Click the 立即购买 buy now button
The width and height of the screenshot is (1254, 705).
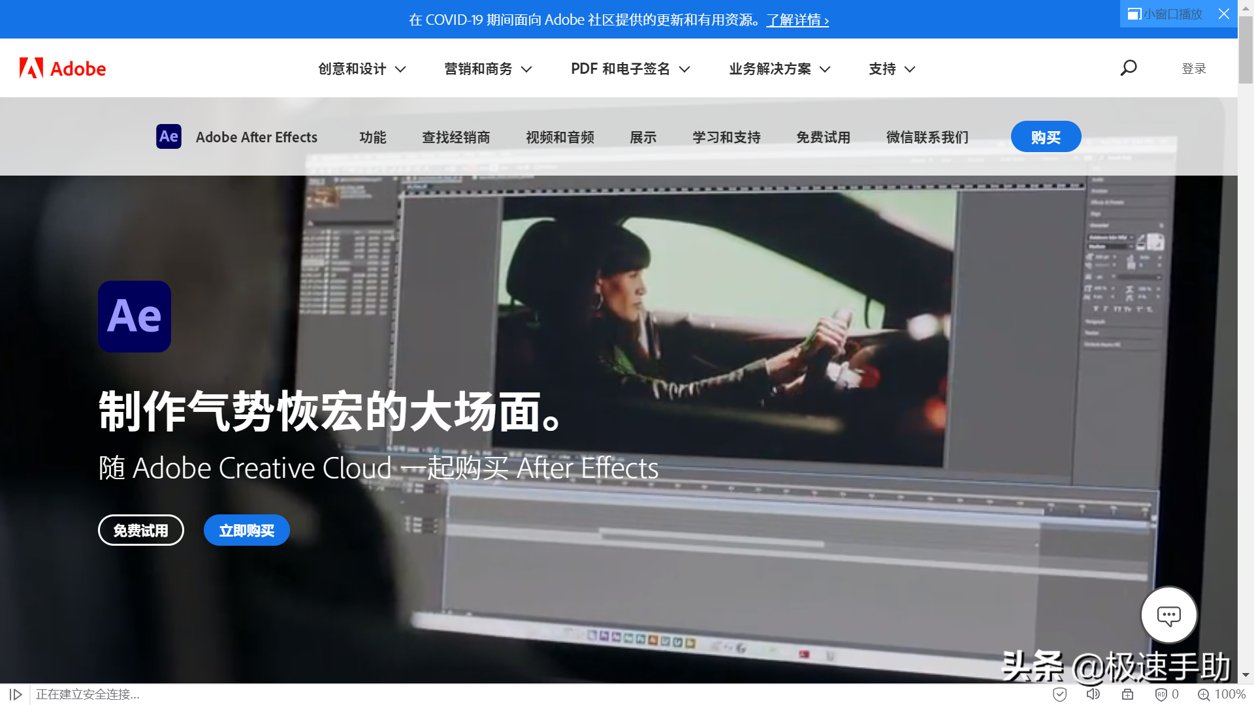pyautogui.click(x=246, y=530)
